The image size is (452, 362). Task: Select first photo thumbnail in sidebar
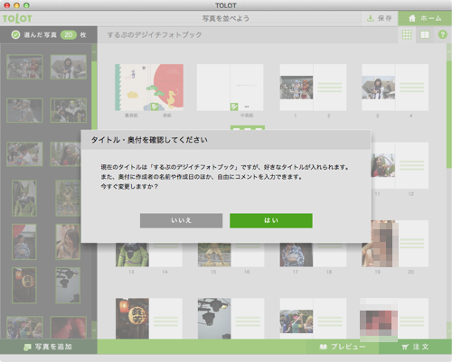pyautogui.click(x=24, y=67)
